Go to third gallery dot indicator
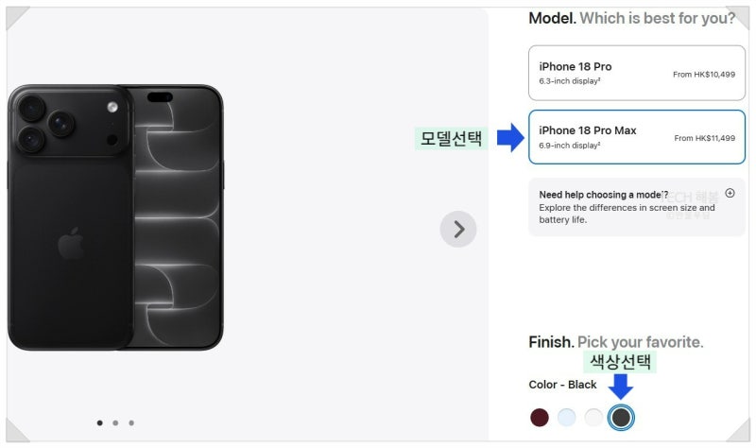The width and height of the screenshot is (756, 448). [131, 422]
